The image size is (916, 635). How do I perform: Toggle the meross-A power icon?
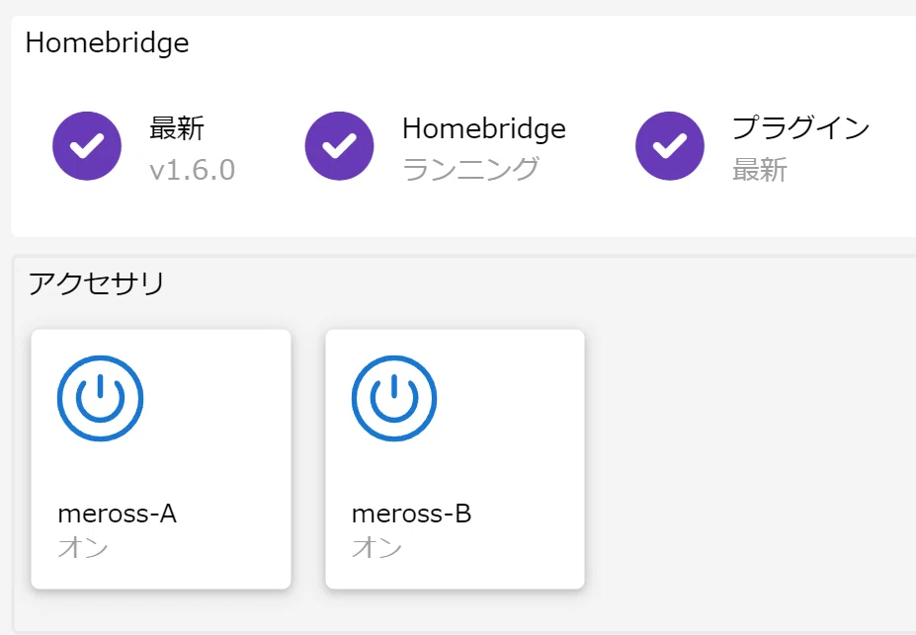click(101, 398)
